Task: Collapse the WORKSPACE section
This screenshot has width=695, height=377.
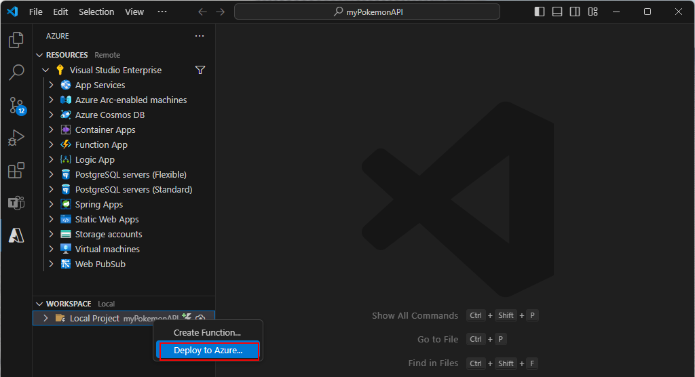Action: click(39, 304)
